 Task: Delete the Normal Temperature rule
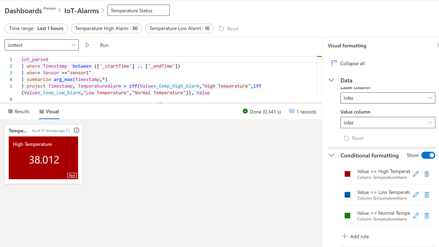pyautogui.click(x=427, y=215)
